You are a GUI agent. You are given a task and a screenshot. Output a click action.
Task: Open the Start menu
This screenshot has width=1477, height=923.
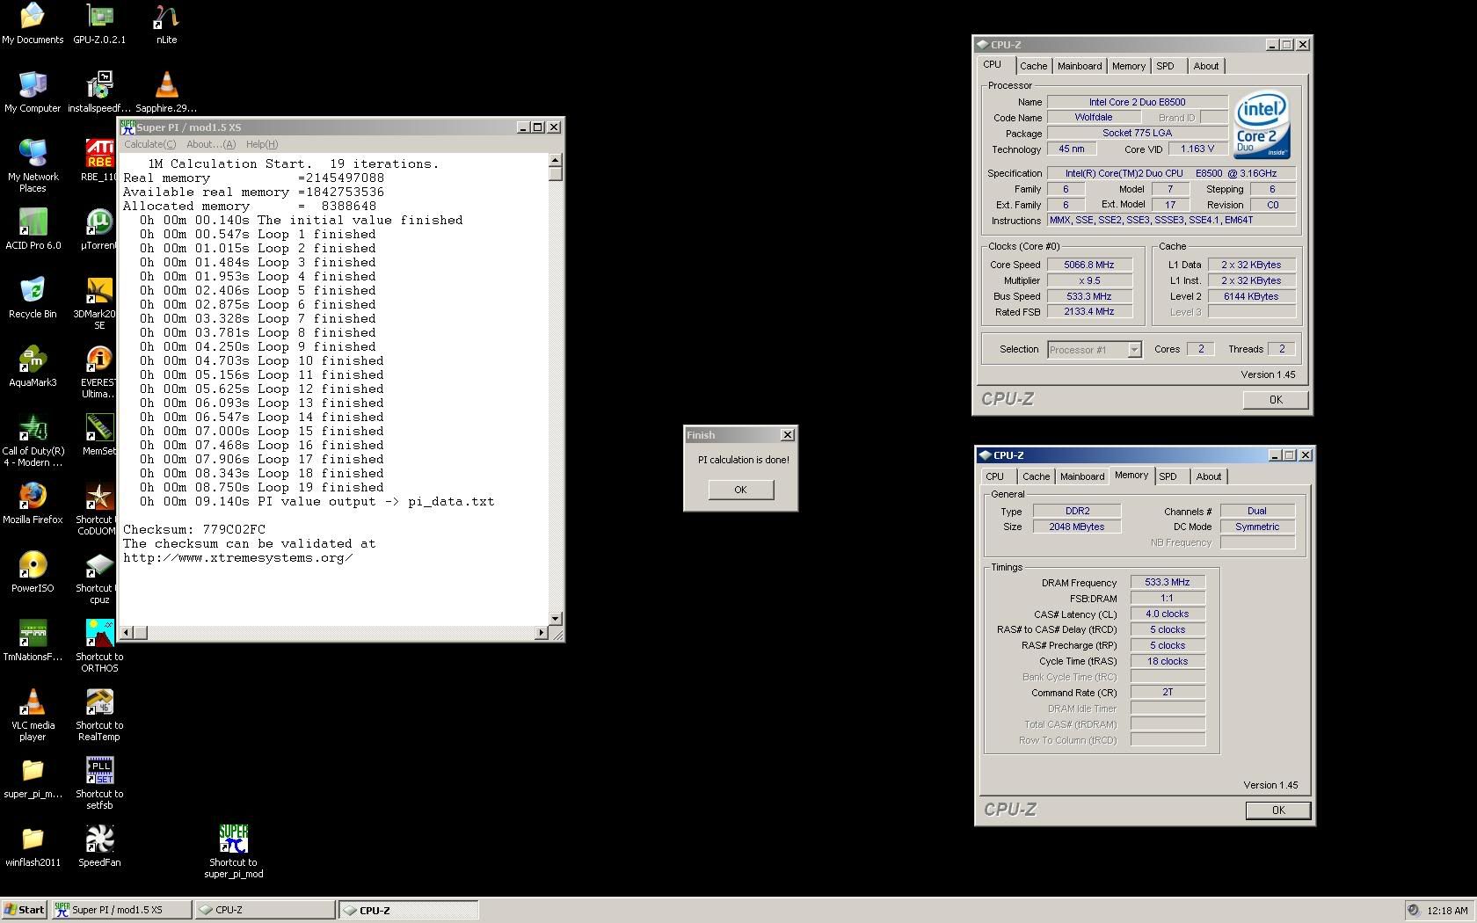click(24, 910)
